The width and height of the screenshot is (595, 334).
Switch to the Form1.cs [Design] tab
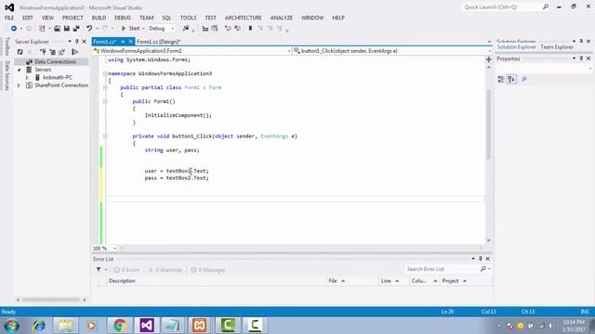[x=159, y=42]
